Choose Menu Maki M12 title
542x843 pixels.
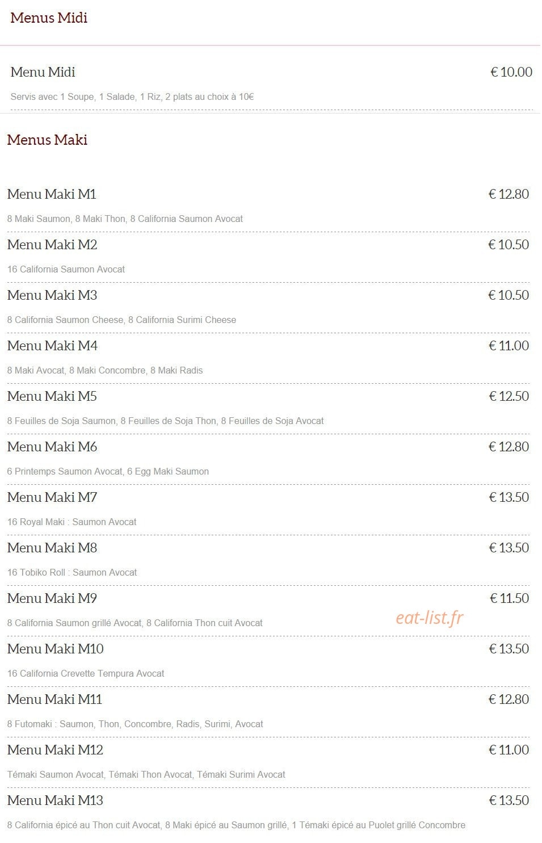(x=55, y=750)
